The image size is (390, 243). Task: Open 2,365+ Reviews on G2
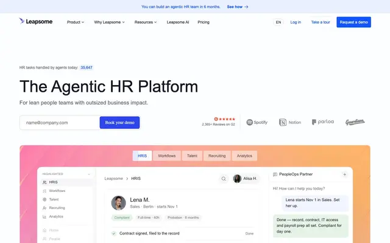218,125
